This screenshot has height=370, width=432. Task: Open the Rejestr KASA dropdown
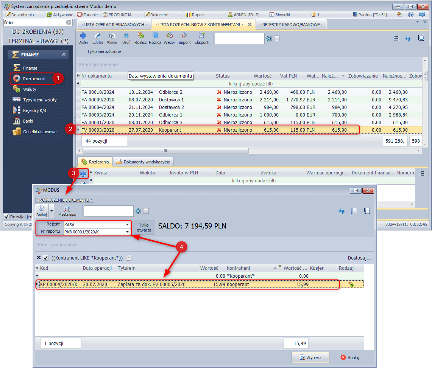127,225
